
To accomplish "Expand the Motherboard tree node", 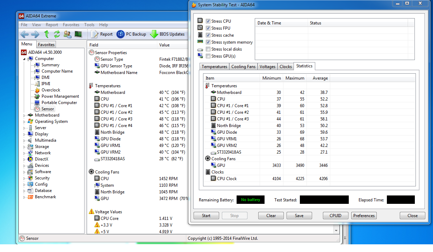I will [x=24, y=115].
